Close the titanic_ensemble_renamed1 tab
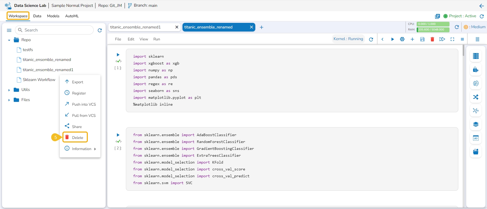487x209 pixels. pyautogui.click(x=177, y=27)
